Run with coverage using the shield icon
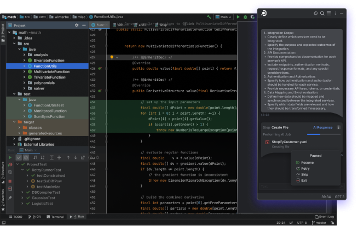The width and height of the screenshot is (358, 226). (252, 17)
